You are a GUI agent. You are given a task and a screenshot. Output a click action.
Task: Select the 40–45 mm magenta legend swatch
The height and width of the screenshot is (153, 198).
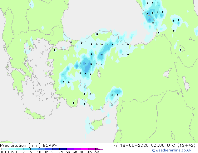point(85,149)
